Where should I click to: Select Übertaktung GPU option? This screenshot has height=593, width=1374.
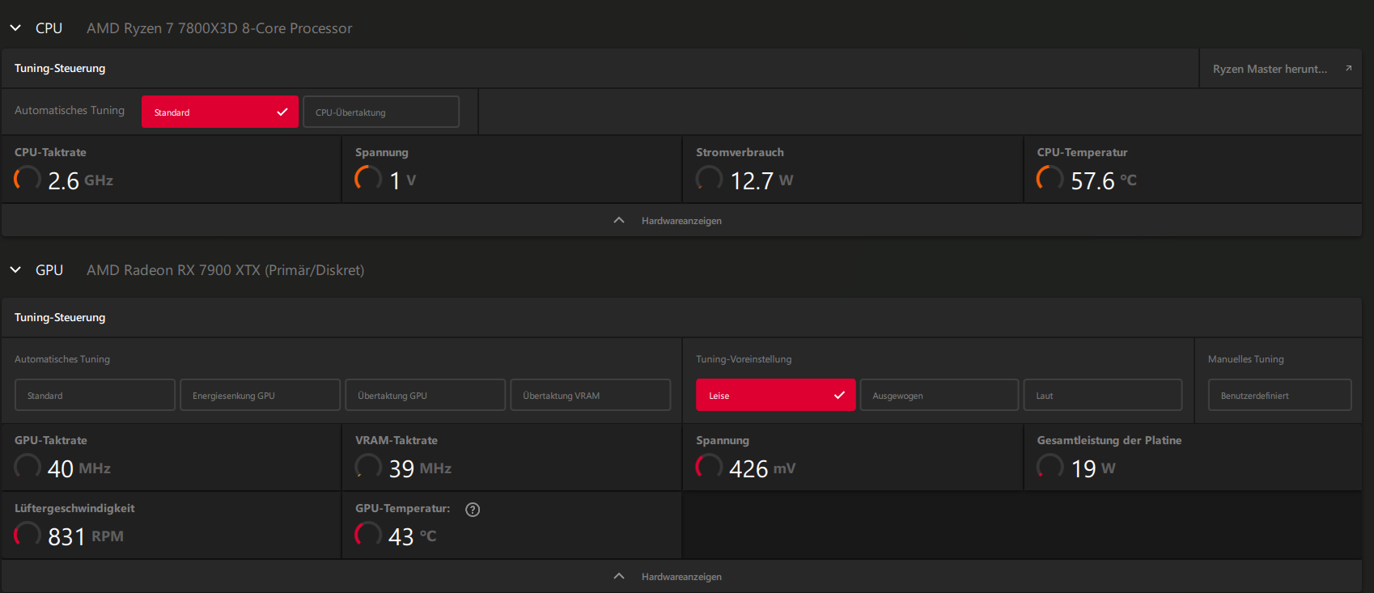click(425, 395)
